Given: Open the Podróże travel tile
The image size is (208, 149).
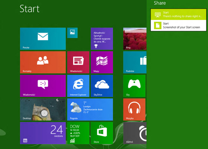Looking at the screenshot, I should tap(135, 62).
